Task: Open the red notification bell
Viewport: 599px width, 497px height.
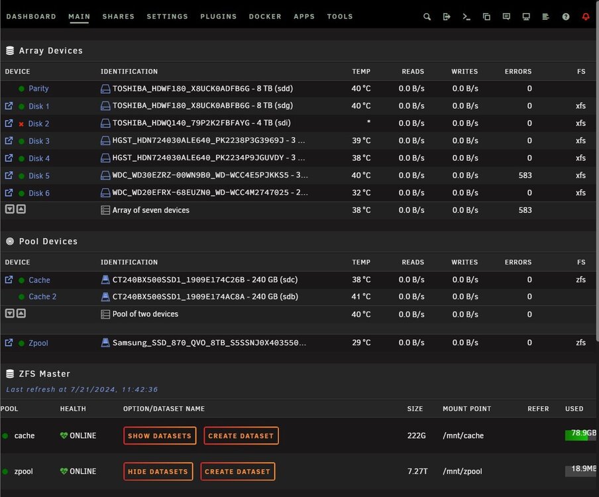Action: point(585,17)
